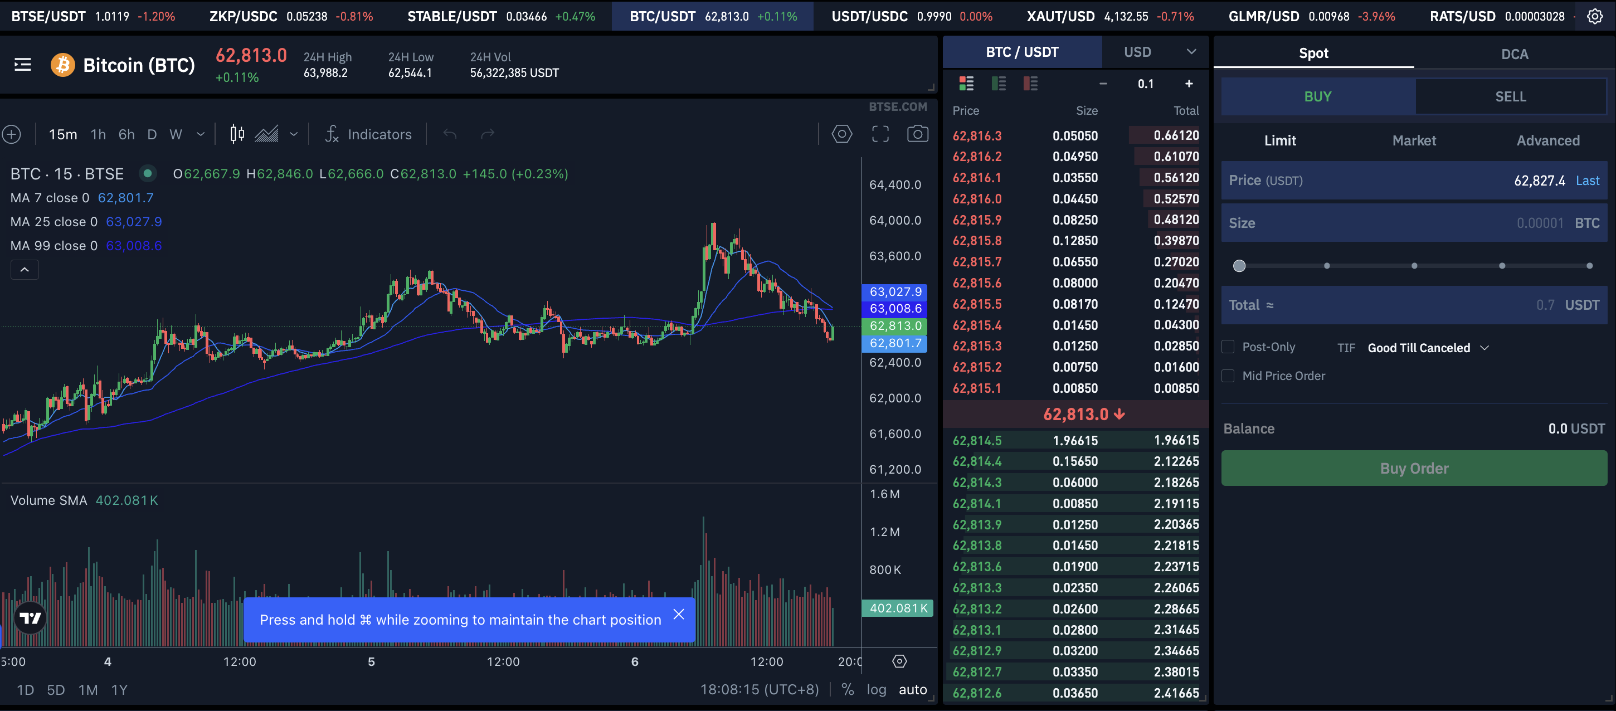Open the 18:08:15 (UTC+8) timezone selector

tap(759, 689)
